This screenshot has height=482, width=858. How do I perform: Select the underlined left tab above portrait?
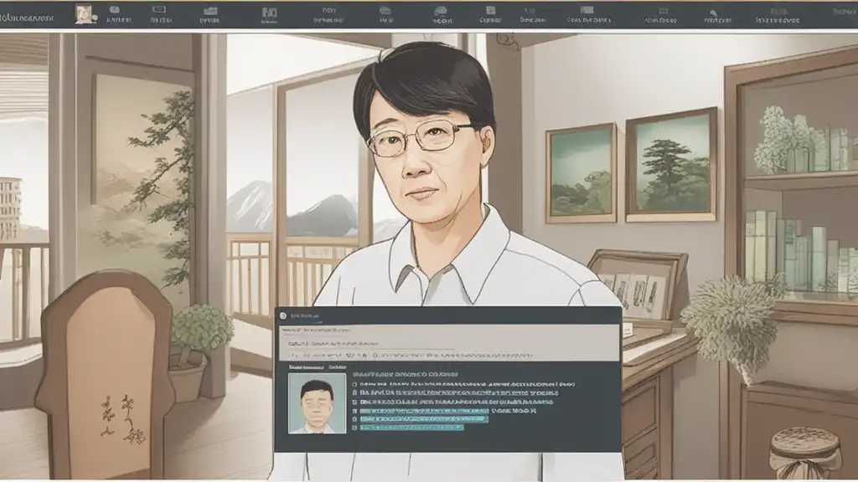(x=306, y=367)
